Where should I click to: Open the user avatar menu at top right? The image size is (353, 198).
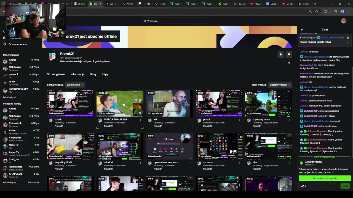344,21
